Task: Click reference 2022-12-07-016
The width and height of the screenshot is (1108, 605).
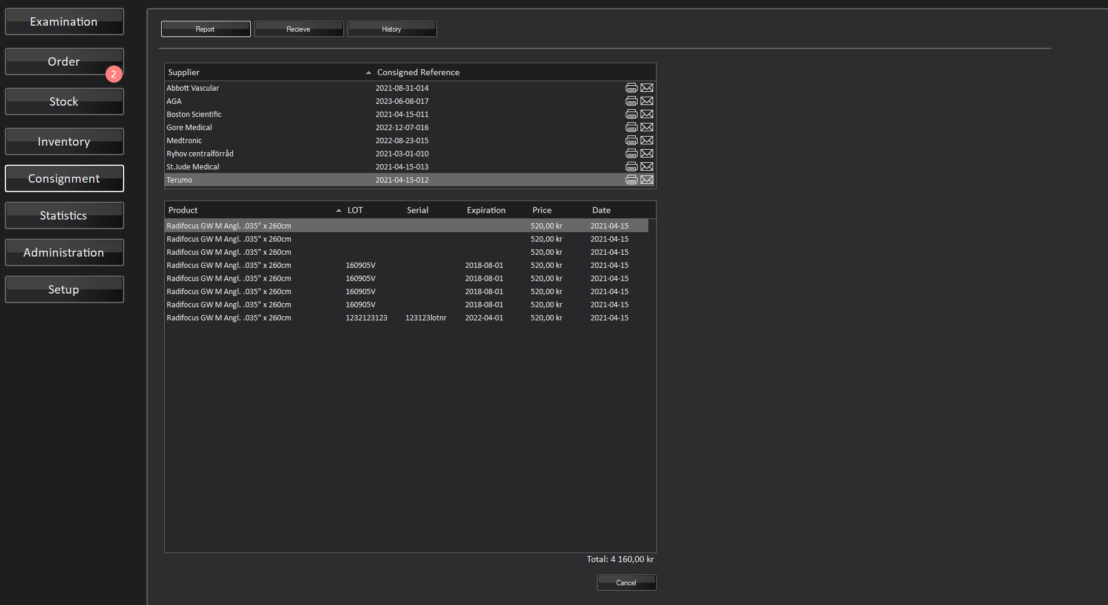Action: tap(402, 127)
